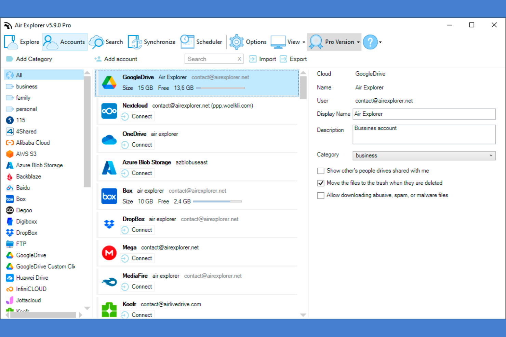Screen dimensions: 506x337
Task: Switch to the Accounts tab
Action: pos(65,42)
